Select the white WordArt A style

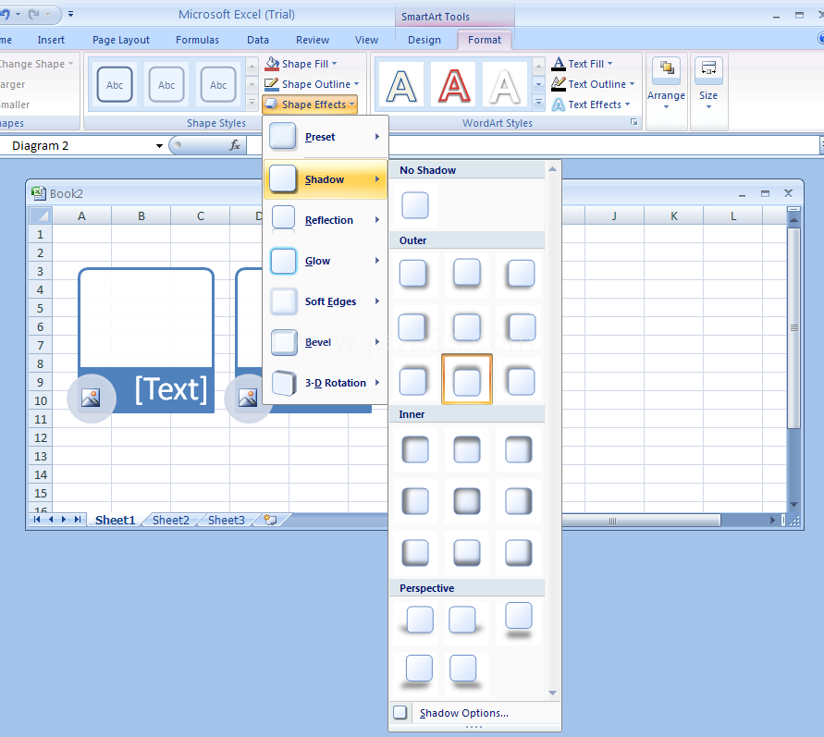coord(505,85)
